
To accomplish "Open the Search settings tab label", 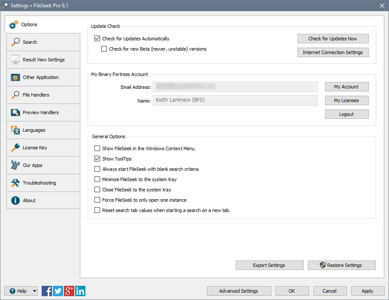I will point(30,42).
